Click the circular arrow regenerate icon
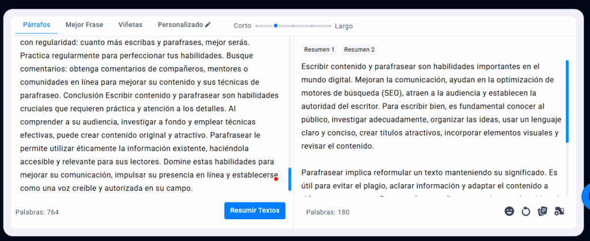The height and width of the screenshot is (241, 590). click(x=525, y=211)
